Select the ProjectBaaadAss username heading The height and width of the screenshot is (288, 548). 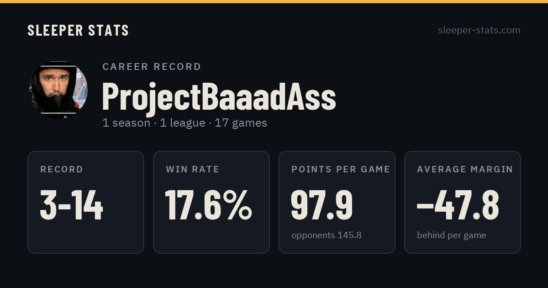click(219, 96)
